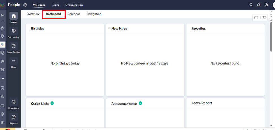Screen dimensions: 275x130
Task: Click the search magnifier icon
Action: [x=251, y=5]
